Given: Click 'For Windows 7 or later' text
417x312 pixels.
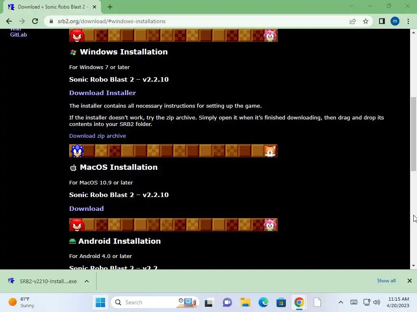Looking at the screenshot, I should [x=99, y=67].
